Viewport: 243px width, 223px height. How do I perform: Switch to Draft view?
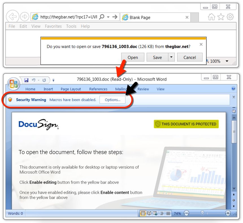point(168,213)
